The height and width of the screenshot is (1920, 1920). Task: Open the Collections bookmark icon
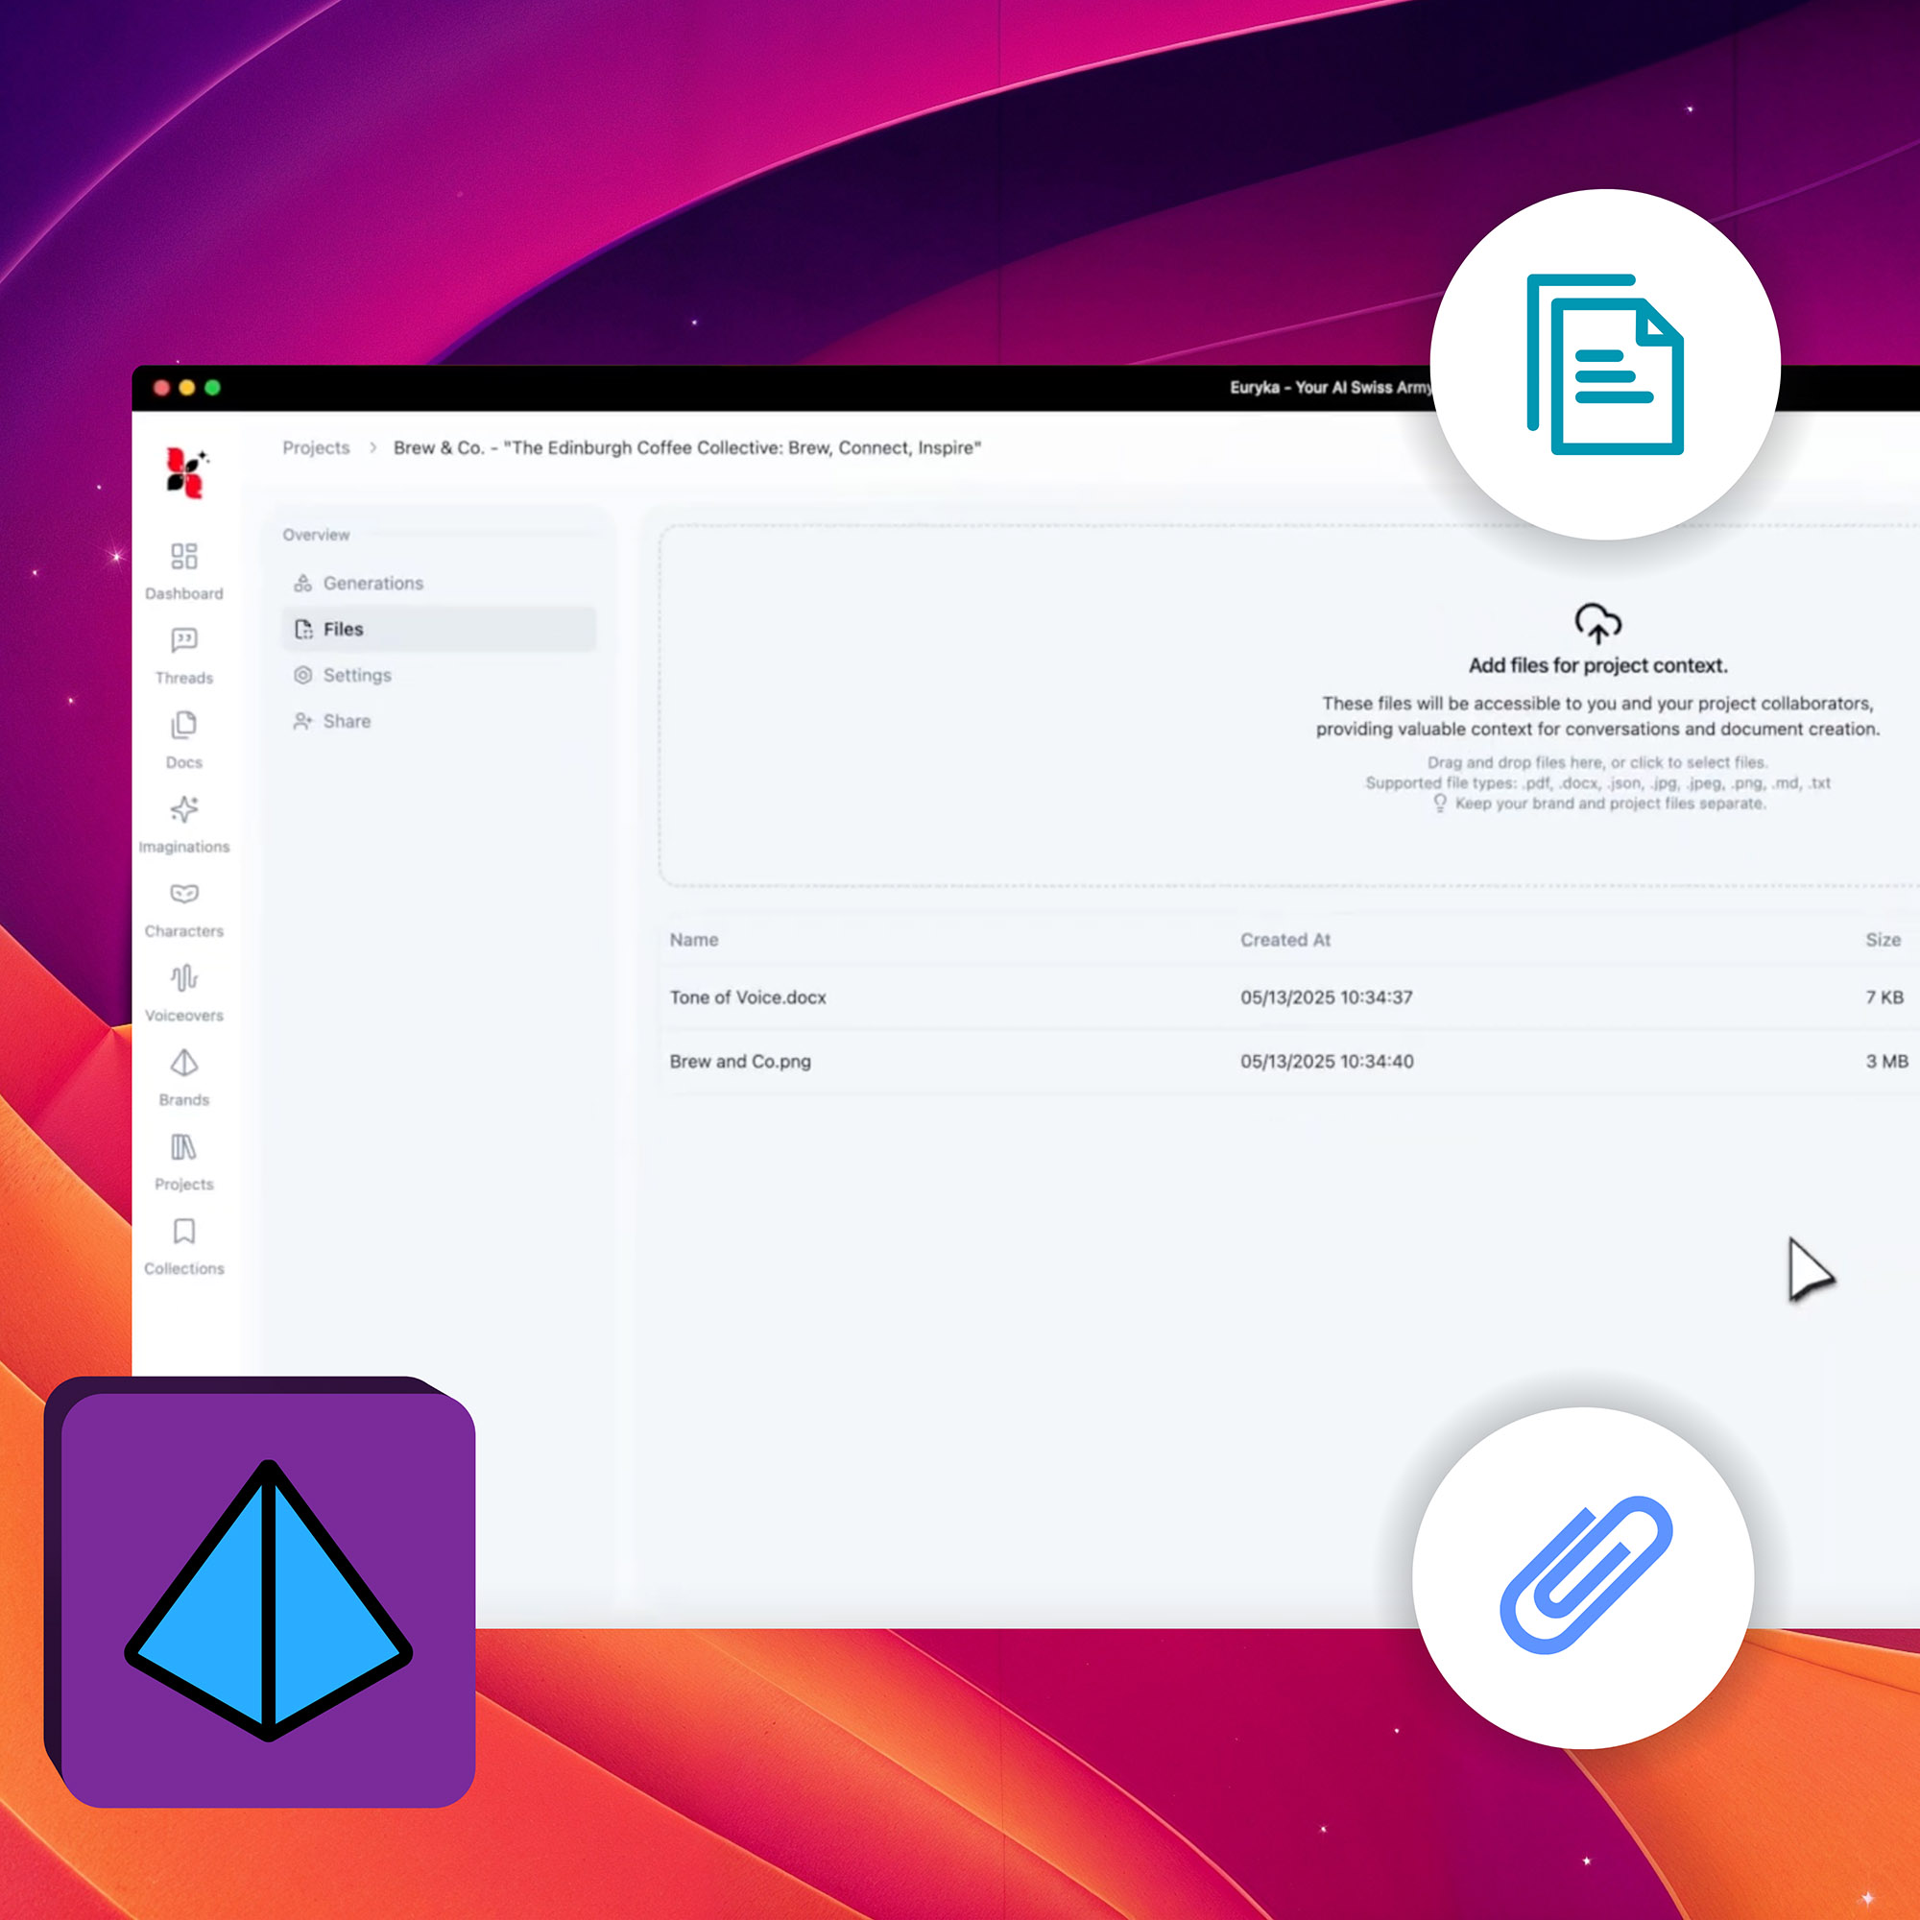184,1233
